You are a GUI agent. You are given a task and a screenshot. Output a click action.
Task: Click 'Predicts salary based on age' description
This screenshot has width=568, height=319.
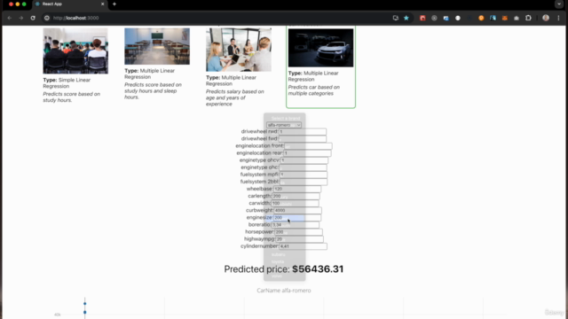[x=234, y=97]
